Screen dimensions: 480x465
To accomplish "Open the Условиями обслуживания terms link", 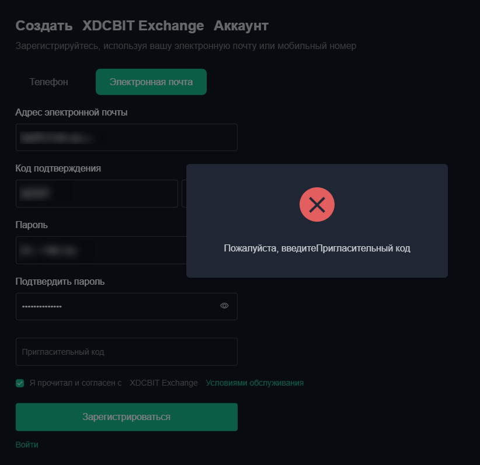I will pos(255,383).
